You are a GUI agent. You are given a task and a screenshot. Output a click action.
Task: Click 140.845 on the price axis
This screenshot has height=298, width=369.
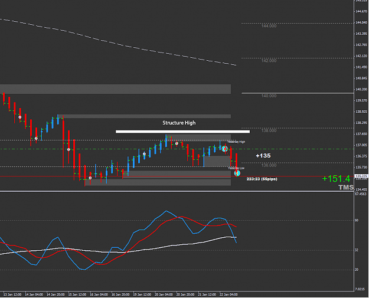point(361,78)
